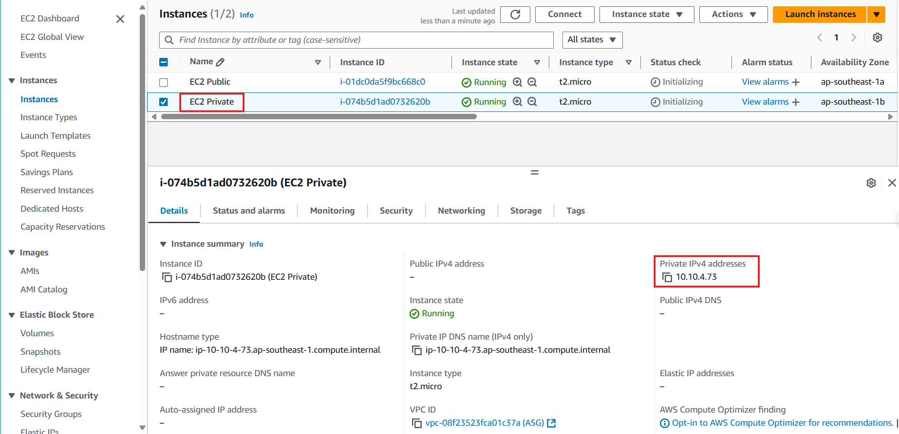Click Info link beside Instances heading
Viewport: 899px width, 434px height.
pyautogui.click(x=246, y=15)
